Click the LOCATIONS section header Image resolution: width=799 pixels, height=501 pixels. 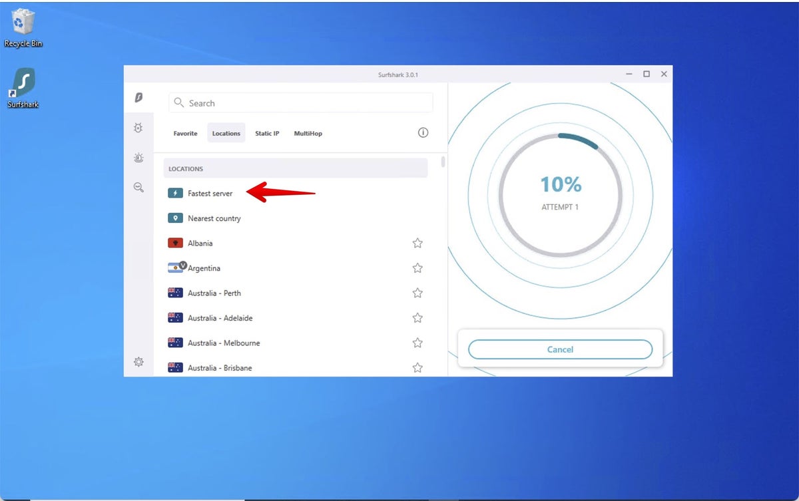coord(296,168)
